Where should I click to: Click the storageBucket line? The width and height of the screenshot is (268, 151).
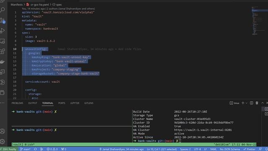[x=65, y=74]
